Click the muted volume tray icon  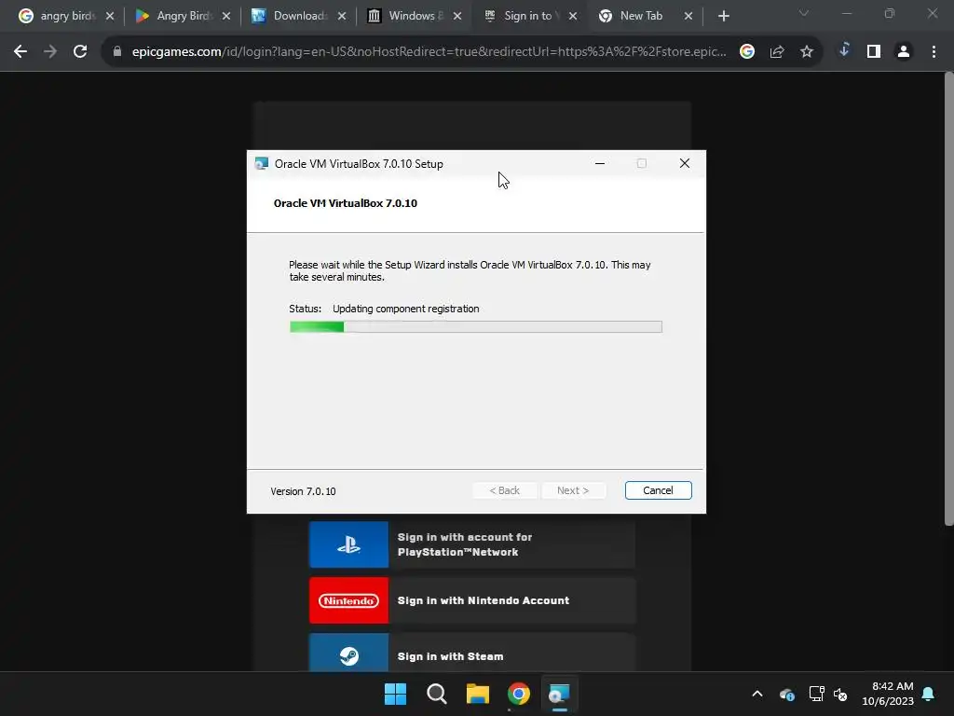[840, 694]
